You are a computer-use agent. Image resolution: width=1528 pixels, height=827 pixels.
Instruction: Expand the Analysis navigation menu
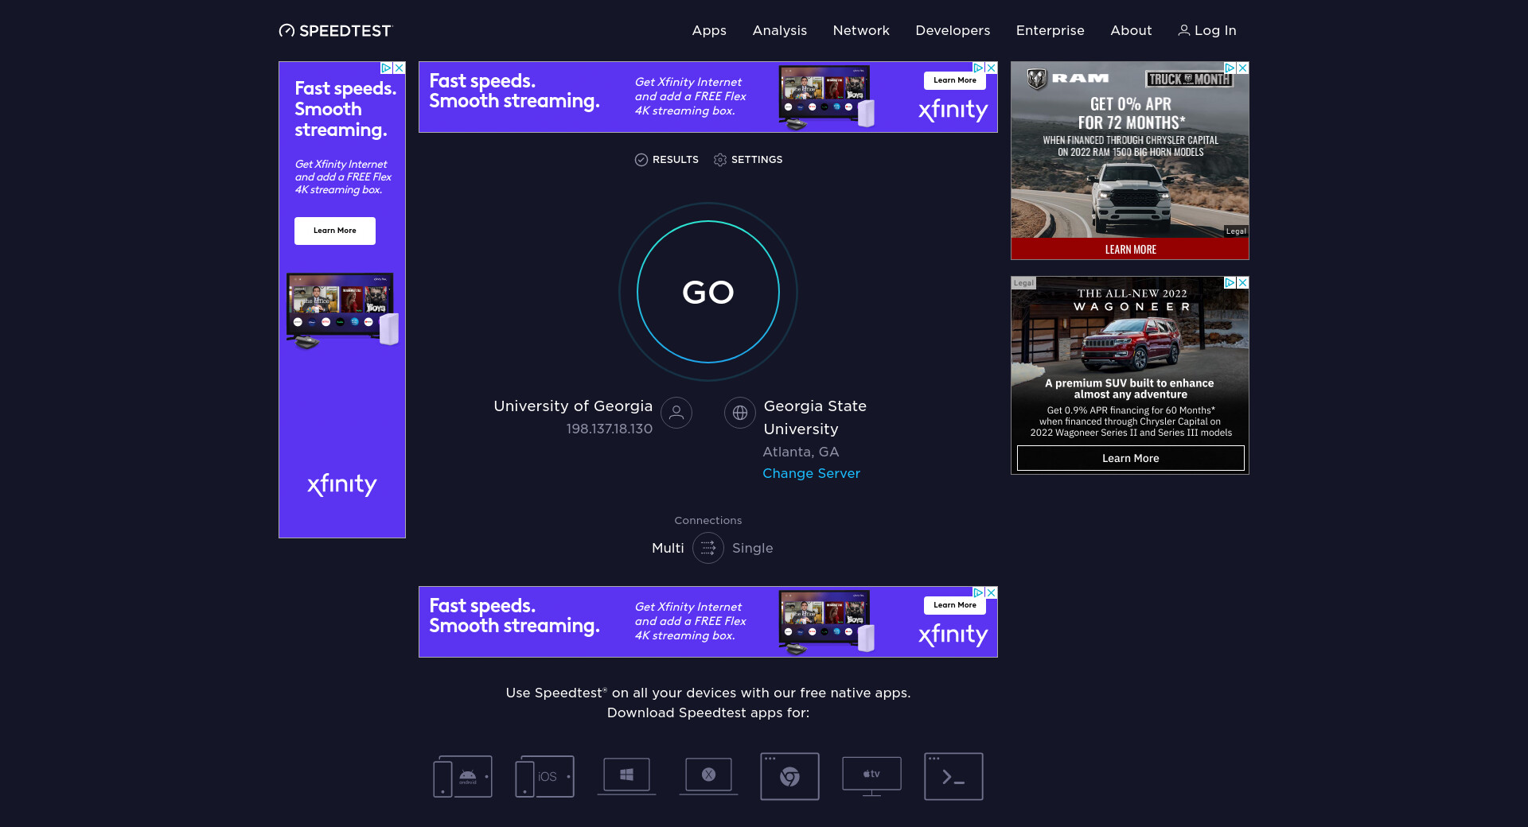(x=779, y=30)
